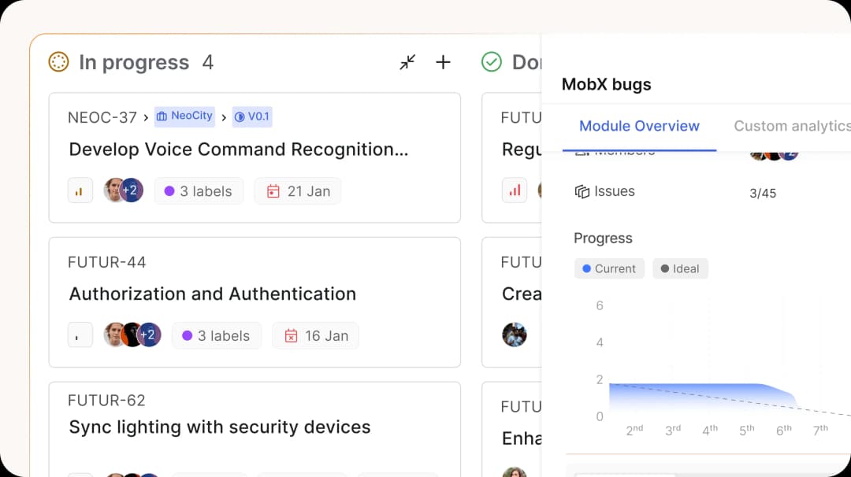Viewport: 851px width, 477px height.
Task: Open the 3 labels chip on FUTUR-44
Action: pos(217,335)
